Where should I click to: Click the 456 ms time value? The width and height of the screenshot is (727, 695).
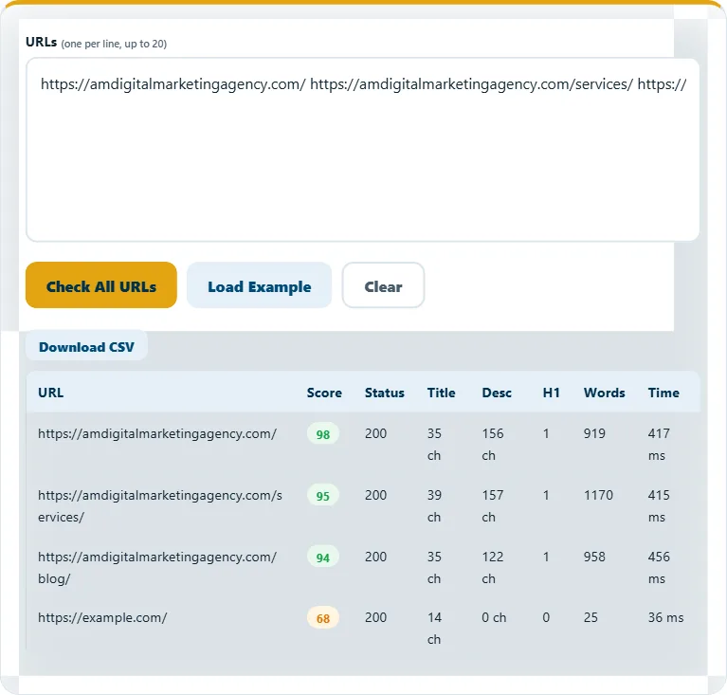pyautogui.click(x=659, y=567)
